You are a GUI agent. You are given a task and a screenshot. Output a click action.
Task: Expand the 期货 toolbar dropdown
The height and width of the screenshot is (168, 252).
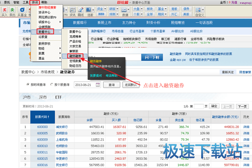click(166, 14)
